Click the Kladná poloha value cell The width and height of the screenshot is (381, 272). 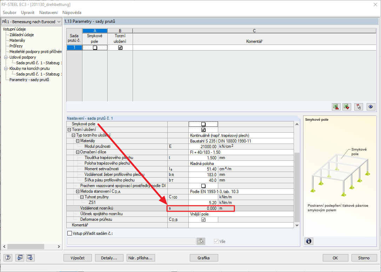(241, 163)
